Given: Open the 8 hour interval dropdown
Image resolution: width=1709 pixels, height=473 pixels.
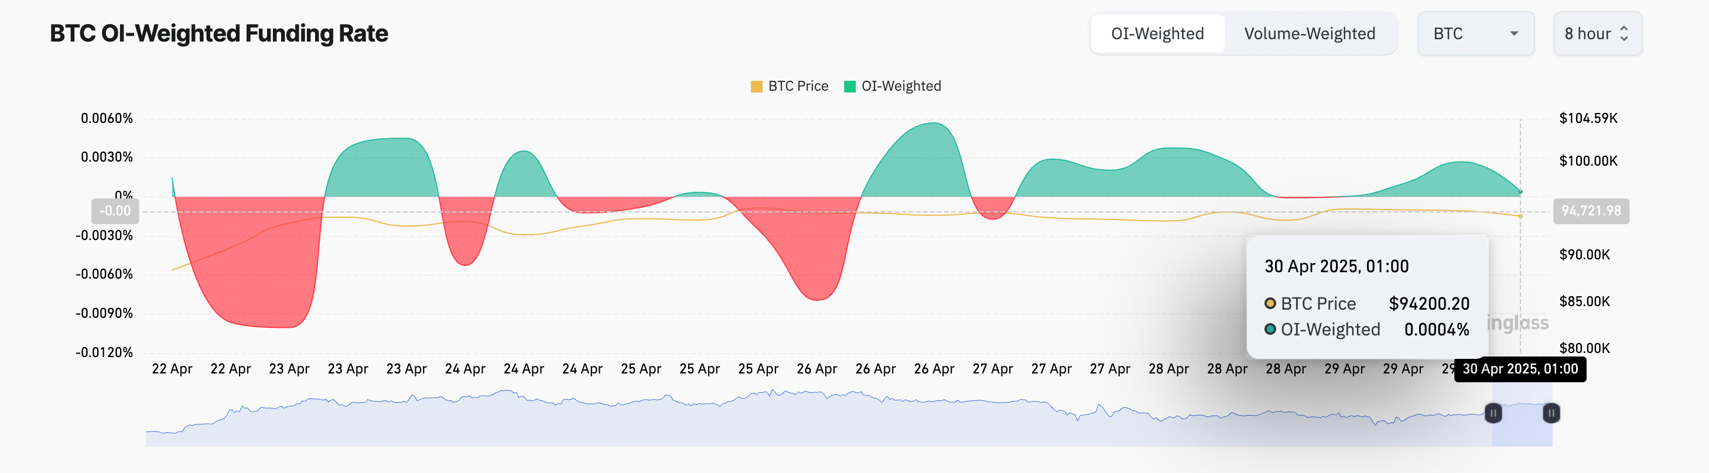Looking at the screenshot, I should [x=1598, y=33].
